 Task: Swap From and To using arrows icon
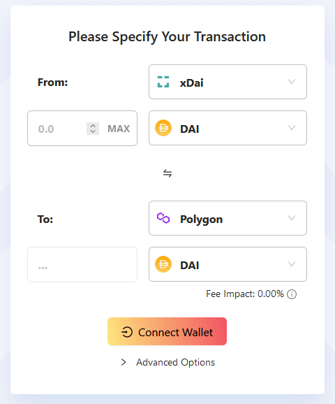(x=167, y=173)
